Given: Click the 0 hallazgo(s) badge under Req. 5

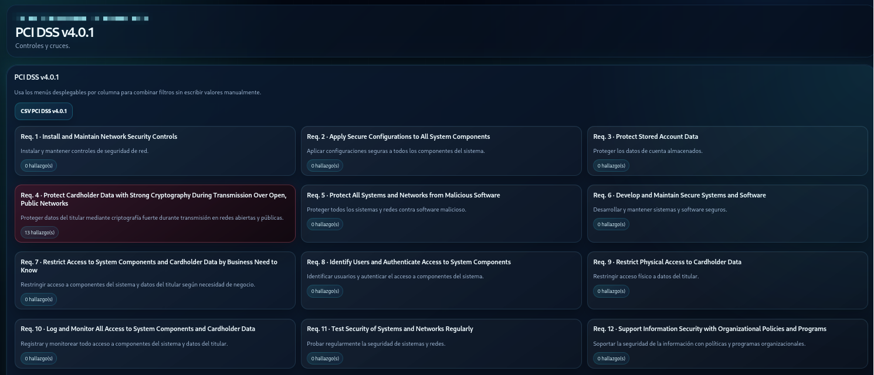Looking at the screenshot, I should tap(325, 224).
